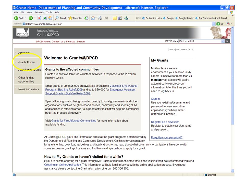Click status bar page icon
Screen dimensions: 245x183
click(x=14, y=175)
